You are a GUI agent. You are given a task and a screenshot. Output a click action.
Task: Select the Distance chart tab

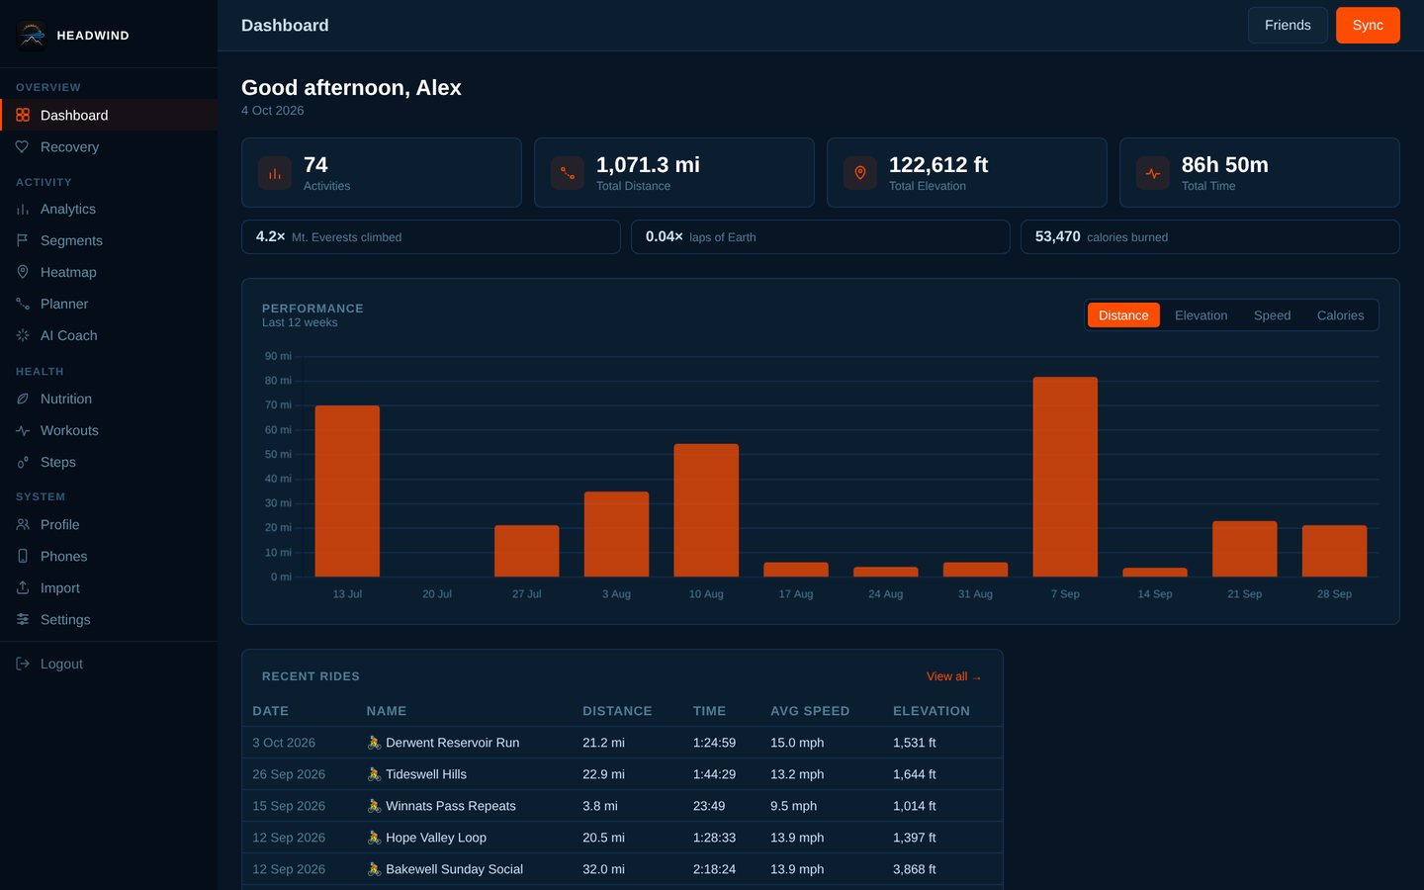tap(1123, 315)
